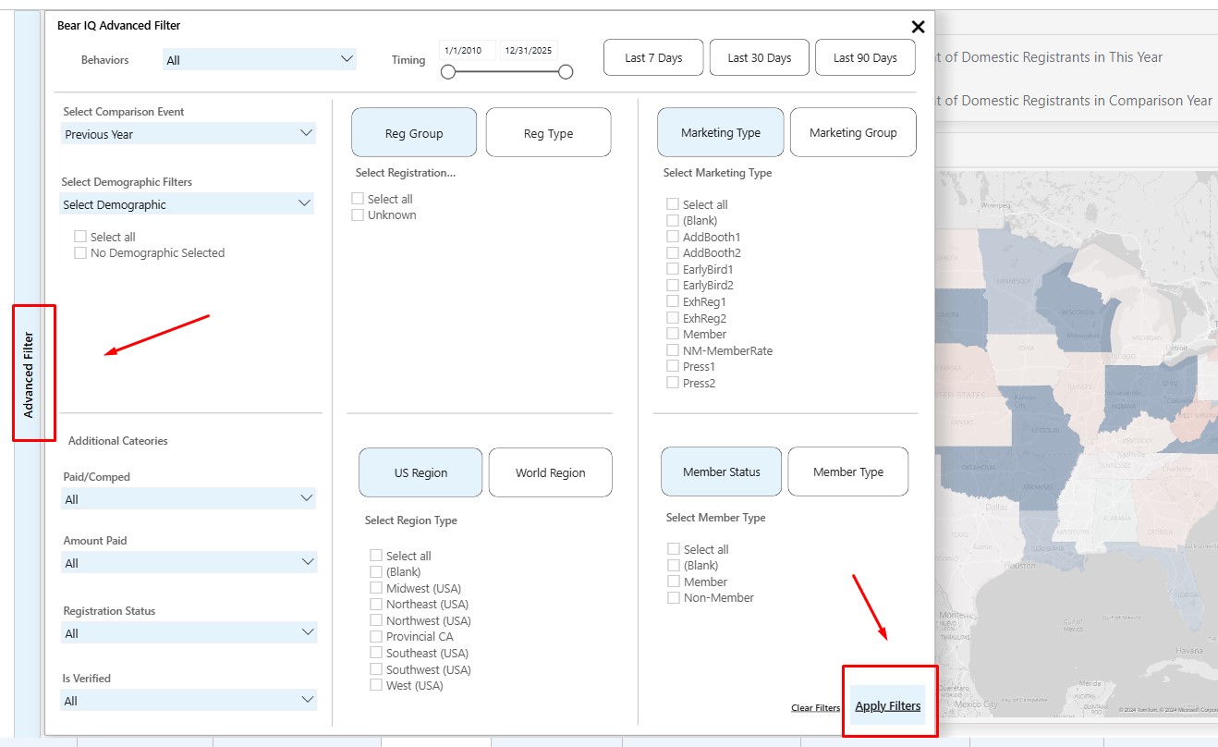Image resolution: width=1218 pixels, height=747 pixels.
Task: Switch to the Member Type tab
Action: (x=847, y=471)
